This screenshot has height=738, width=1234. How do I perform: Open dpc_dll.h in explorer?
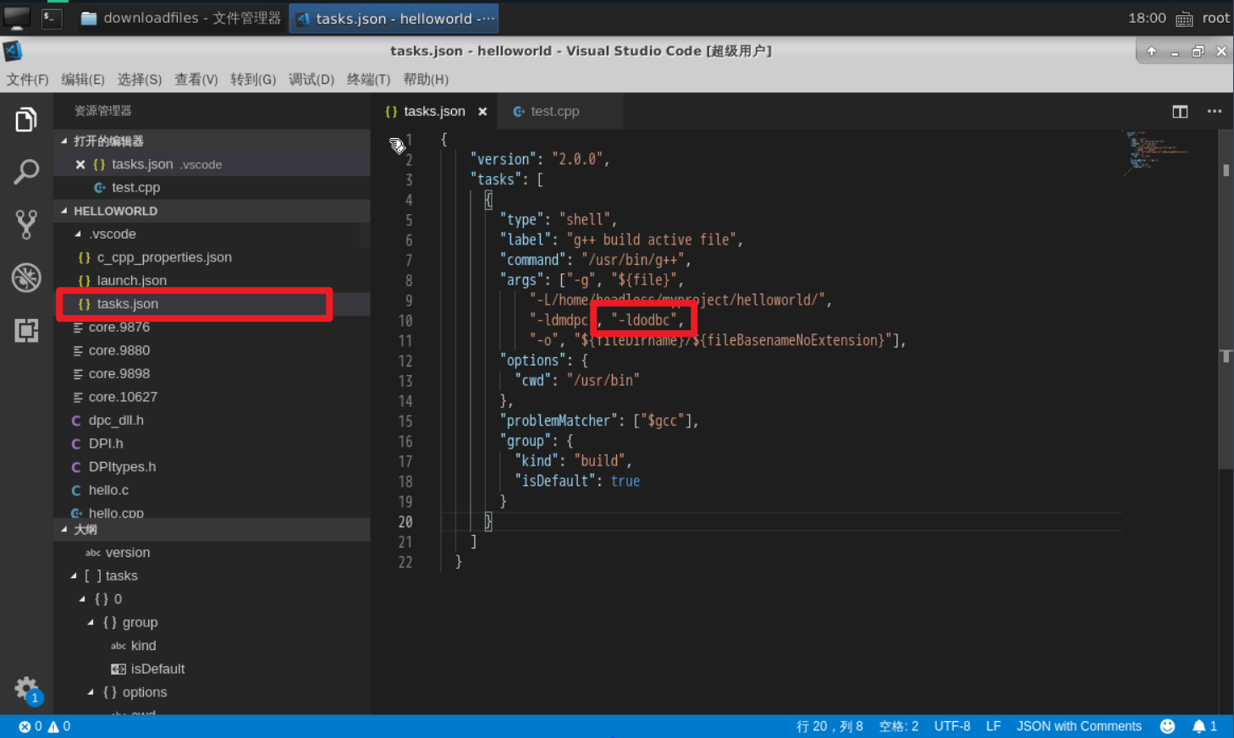click(x=212, y=421)
